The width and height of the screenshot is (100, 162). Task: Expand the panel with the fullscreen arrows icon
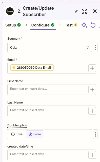[84, 11]
